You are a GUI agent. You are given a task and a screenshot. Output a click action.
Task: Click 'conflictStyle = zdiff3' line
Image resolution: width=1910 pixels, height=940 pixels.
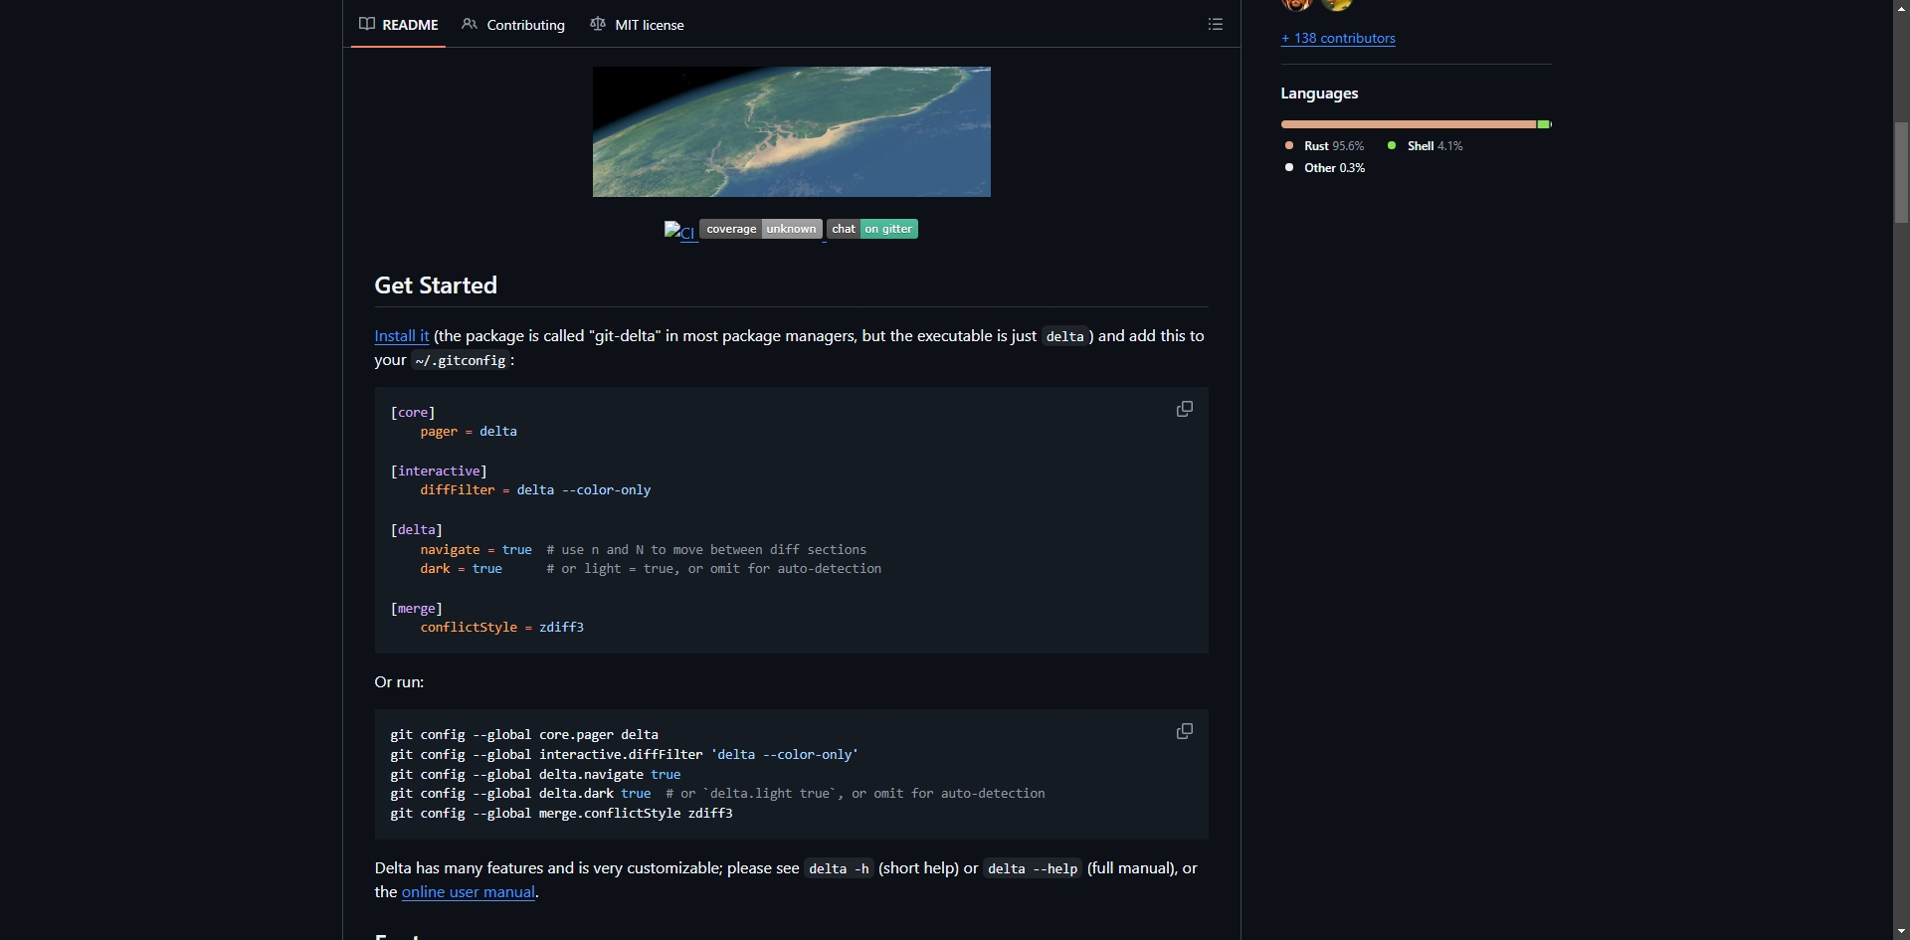pos(501,628)
